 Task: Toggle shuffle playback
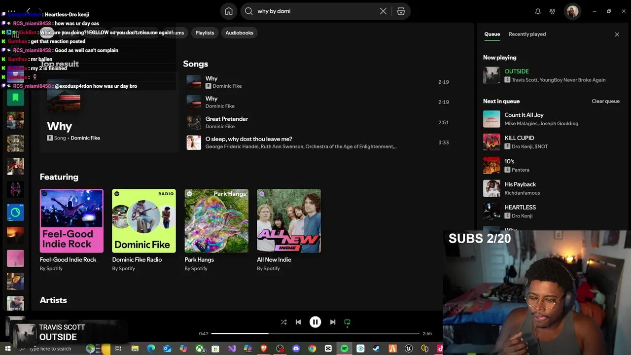coord(283,322)
